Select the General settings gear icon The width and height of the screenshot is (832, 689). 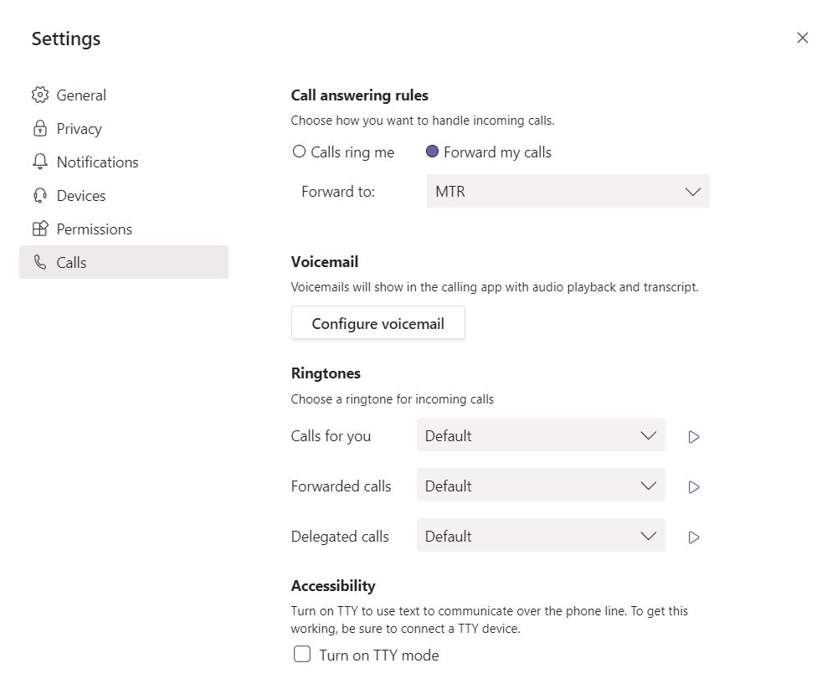click(x=40, y=95)
